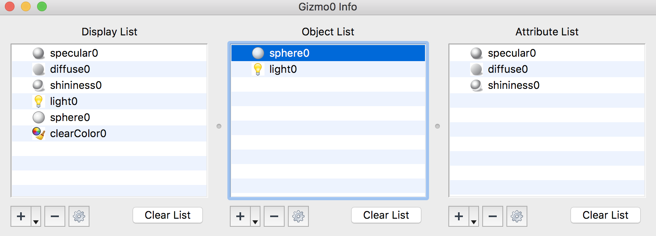
Task: Remove item with minus button under Object List
Action: [274, 216]
